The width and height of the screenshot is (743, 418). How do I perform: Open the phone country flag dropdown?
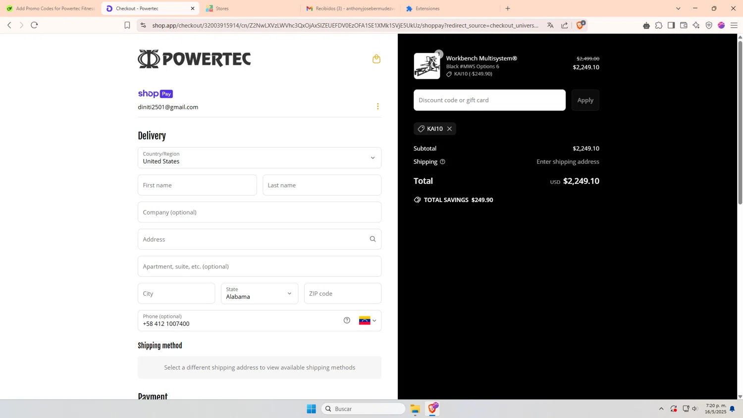click(x=368, y=320)
